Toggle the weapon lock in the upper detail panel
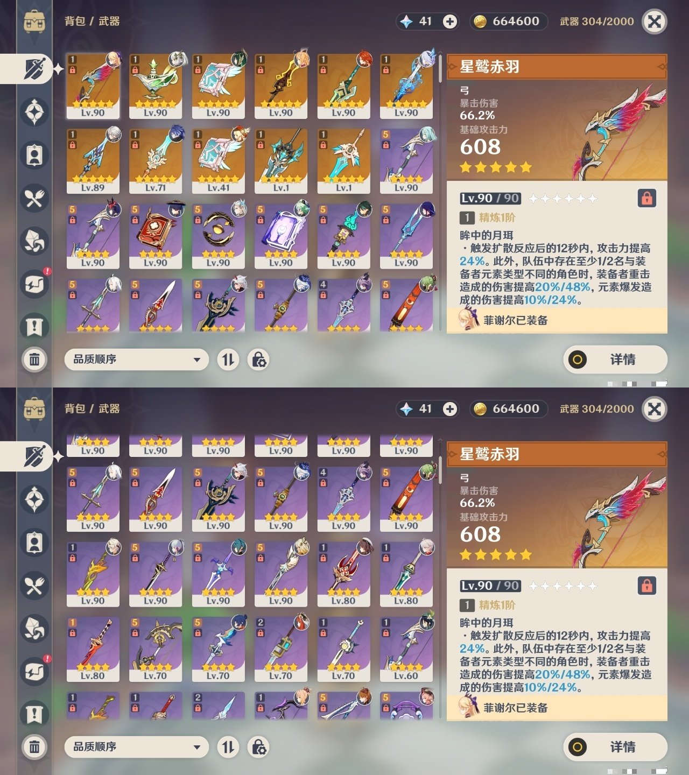 [x=646, y=198]
